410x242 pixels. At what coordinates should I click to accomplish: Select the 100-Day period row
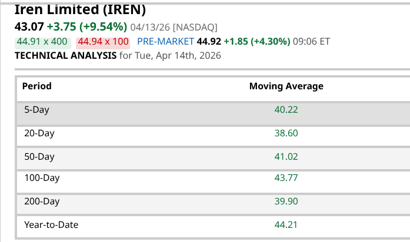click(x=214, y=182)
